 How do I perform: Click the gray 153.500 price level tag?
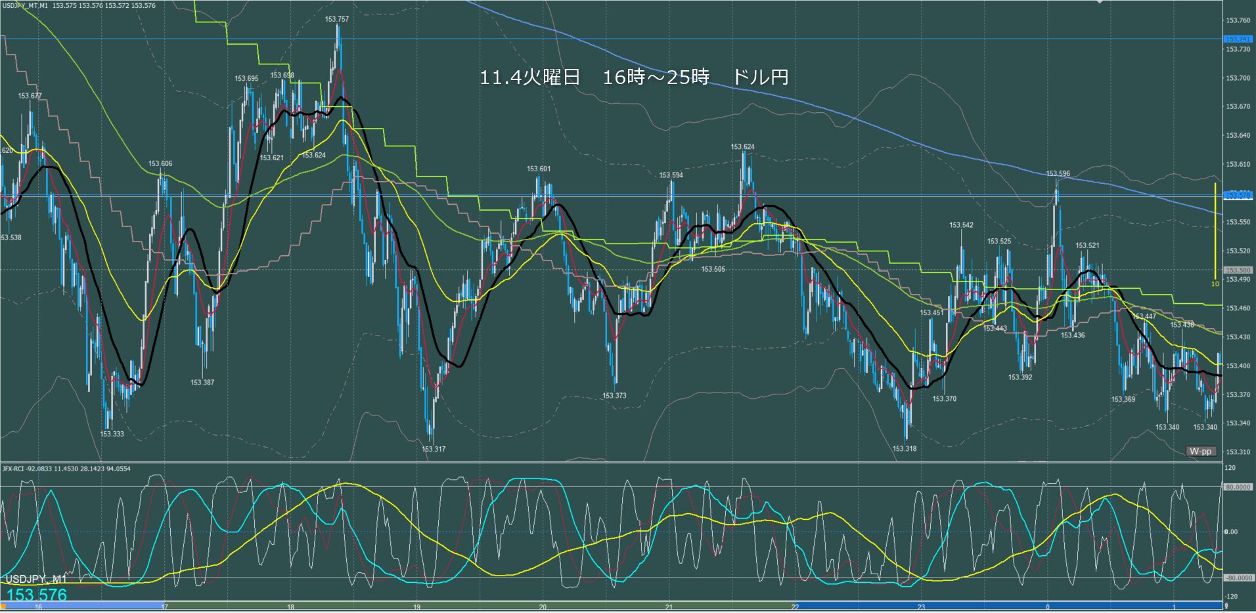tap(1237, 270)
